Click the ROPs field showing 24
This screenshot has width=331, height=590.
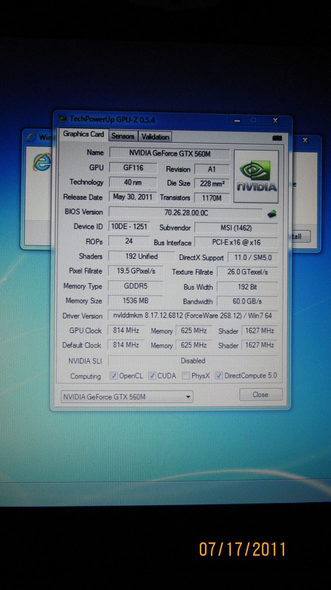click(x=129, y=241)
